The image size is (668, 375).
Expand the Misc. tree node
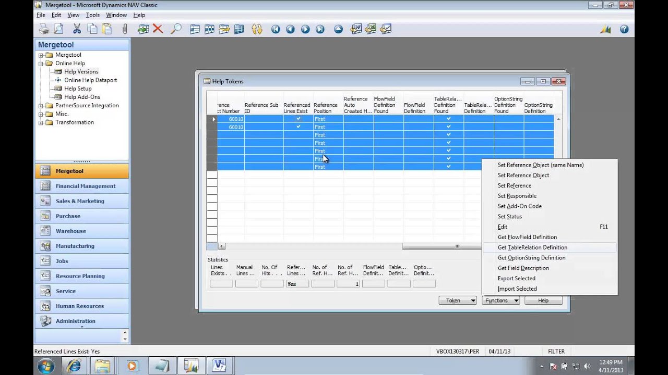pos(41,114)
